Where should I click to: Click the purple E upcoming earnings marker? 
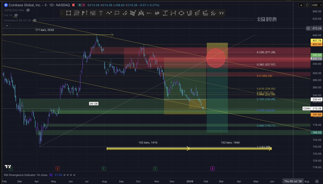pos(212,168)
